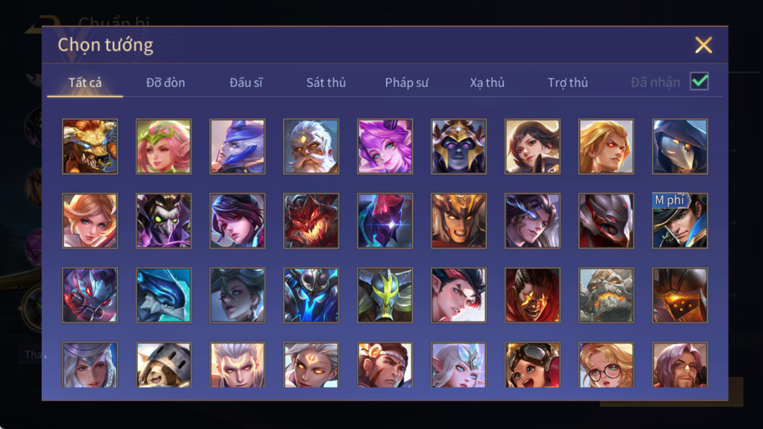Switch to the 'Đỡ đòn' tab

pos(165,83)
